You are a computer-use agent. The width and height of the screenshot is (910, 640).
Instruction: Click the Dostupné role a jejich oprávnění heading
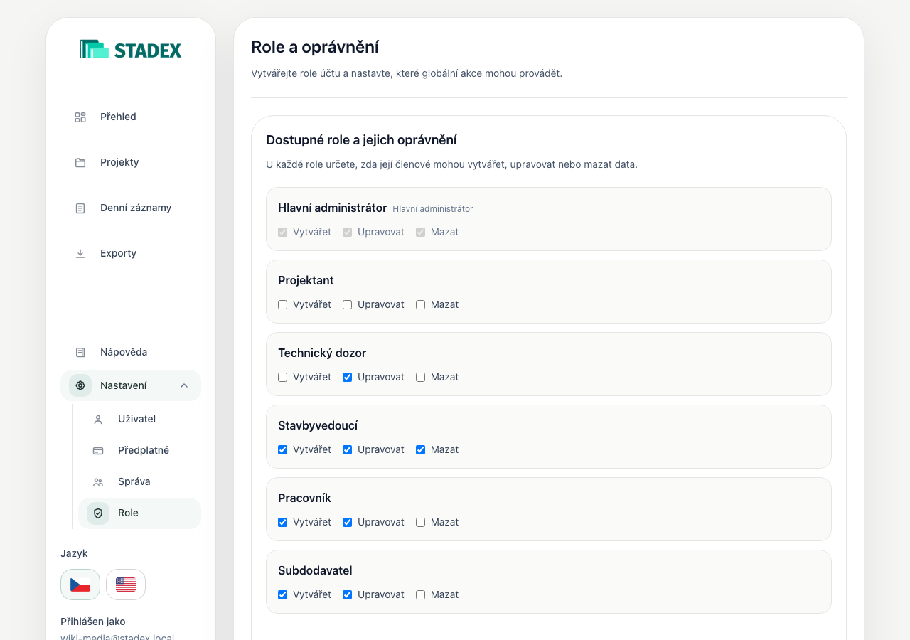[x=361, y=140]
